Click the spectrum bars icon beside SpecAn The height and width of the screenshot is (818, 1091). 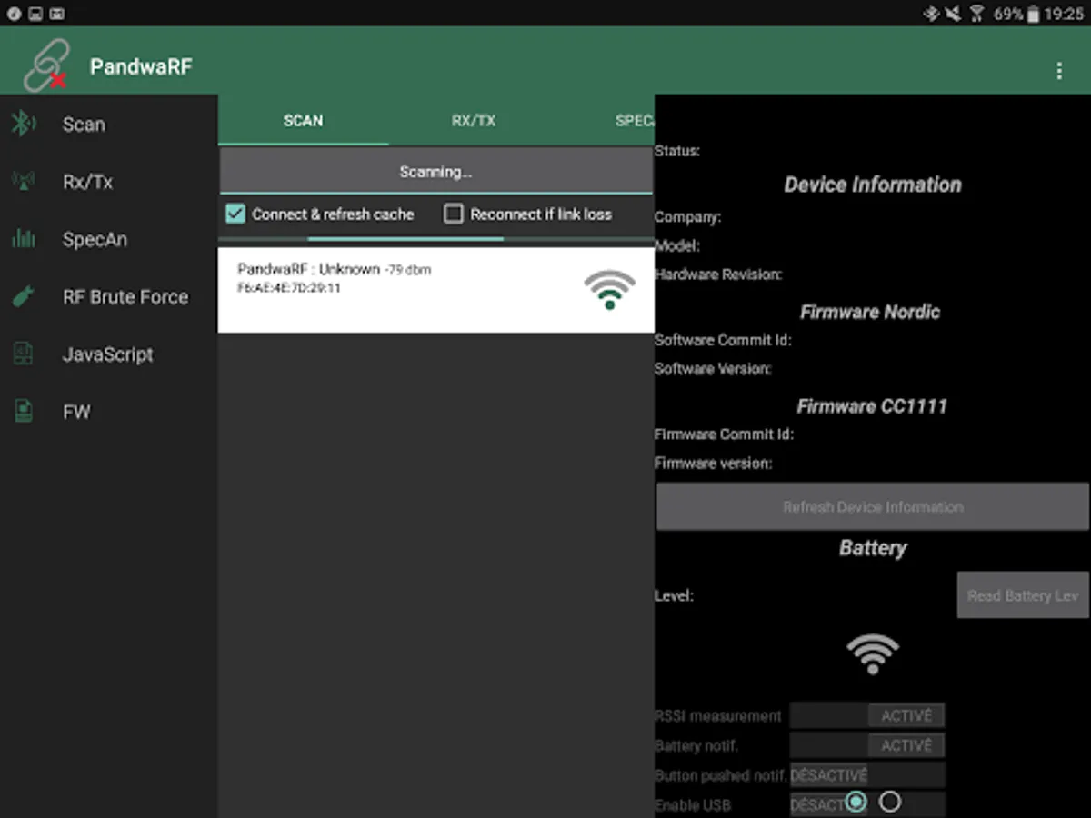coord(23,239)
